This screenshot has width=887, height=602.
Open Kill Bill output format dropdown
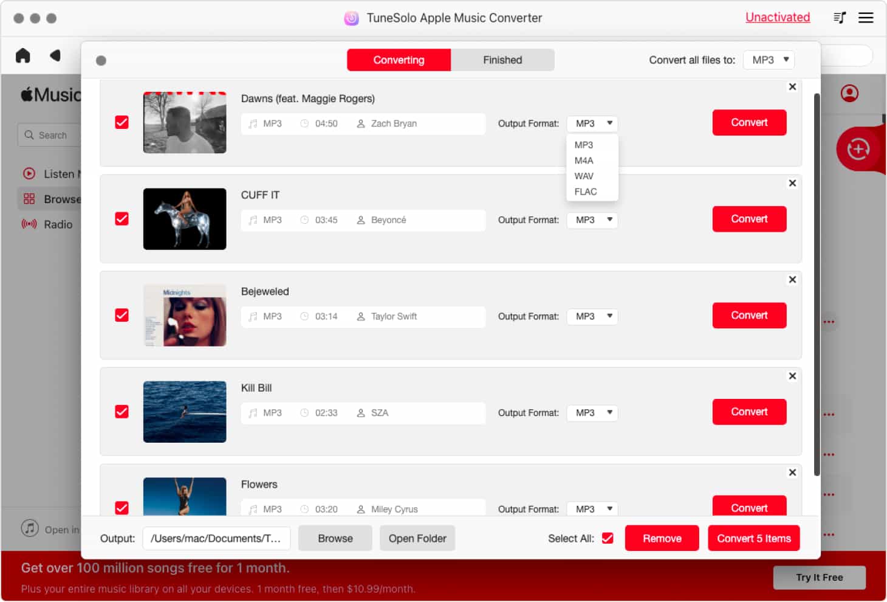(592, 412)
